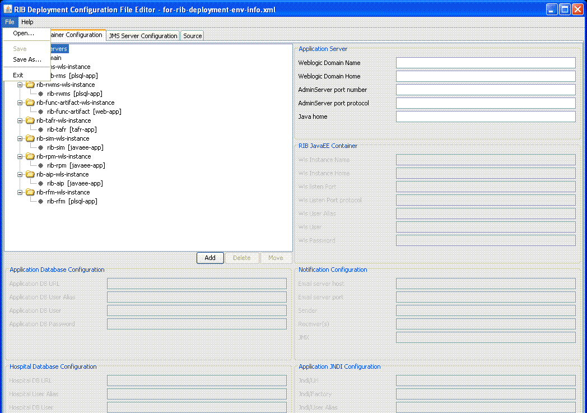Viewport: 587px width, 413px height.
Task: Switch to JMS Server Configuration tab
Action: point(143,36)
